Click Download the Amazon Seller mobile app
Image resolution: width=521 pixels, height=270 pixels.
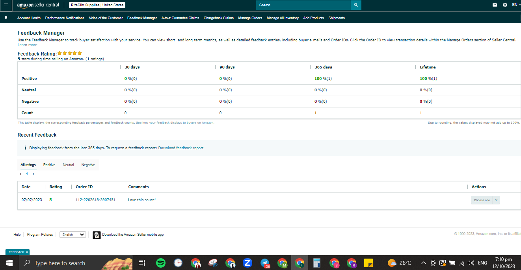click(x=133, y=235)
